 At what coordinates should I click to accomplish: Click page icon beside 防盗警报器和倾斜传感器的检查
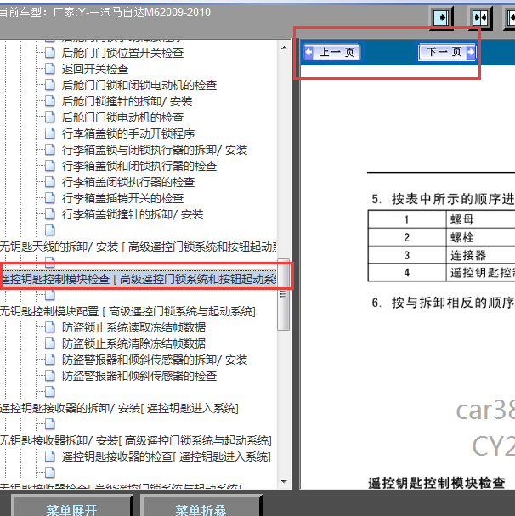pyautogui.click(x=49, y=375)
